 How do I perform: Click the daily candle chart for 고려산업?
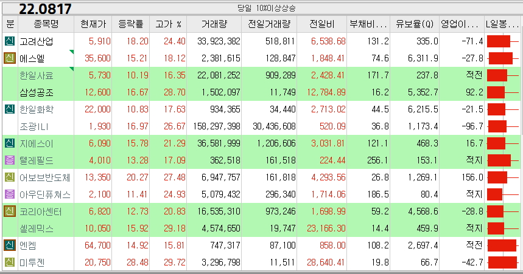(503, 41)
